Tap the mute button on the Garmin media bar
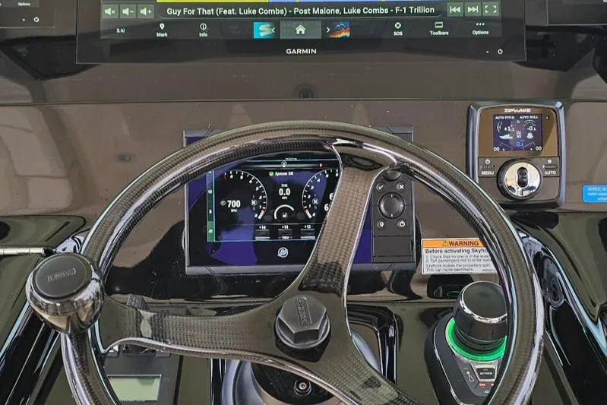 pos(110,11)
